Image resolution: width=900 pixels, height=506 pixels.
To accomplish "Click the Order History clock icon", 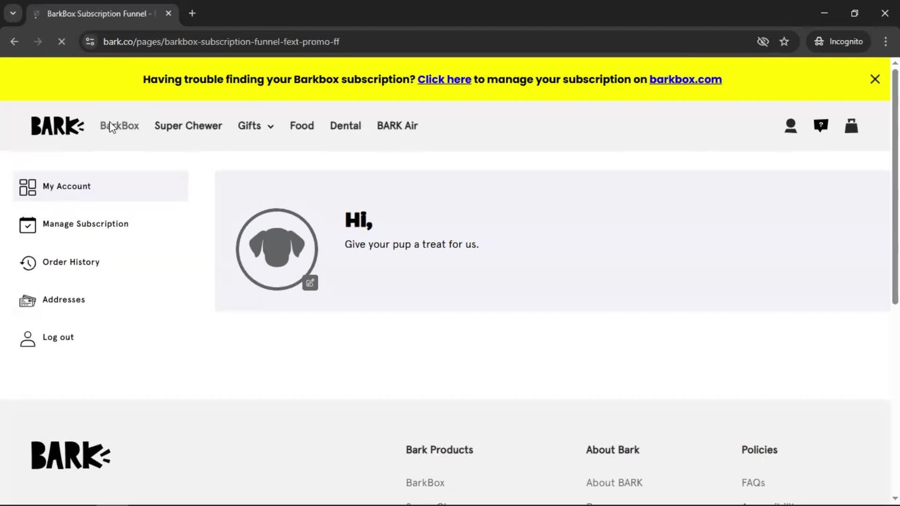I will tap(28, 262).
